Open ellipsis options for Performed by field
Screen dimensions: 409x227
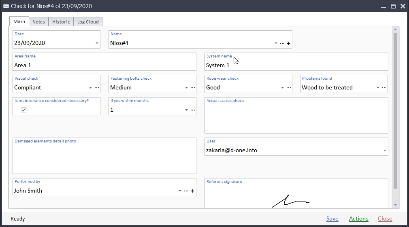[186, 191]
